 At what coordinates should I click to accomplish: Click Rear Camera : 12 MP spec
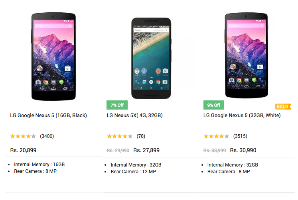[133, 172]
